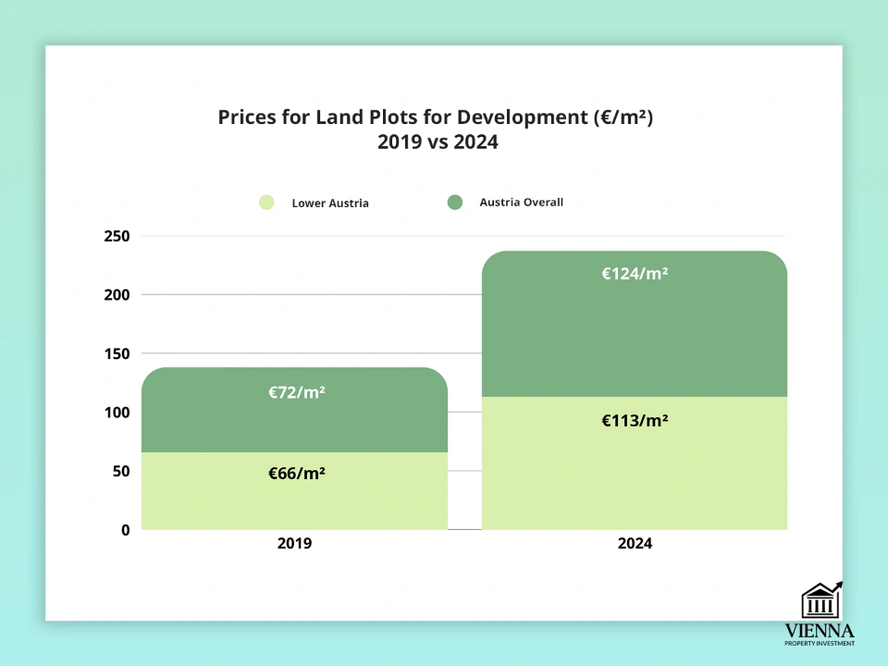The image size is (888, 666).
Task: Click the €124/m² data label
Action: (635, 274)
